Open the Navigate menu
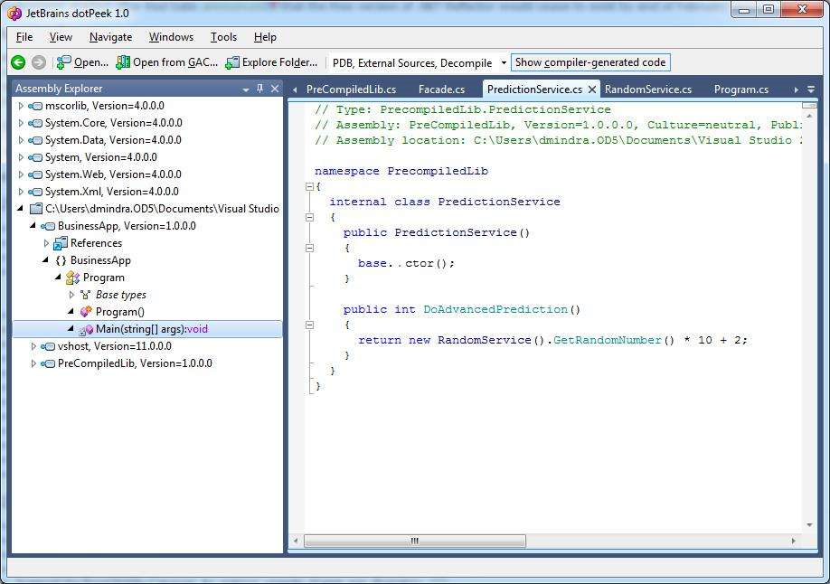Screen dimensions: 830x584 110,37
